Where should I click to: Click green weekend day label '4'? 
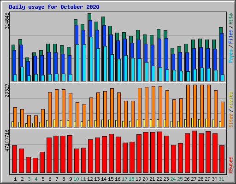click(36, 179)
